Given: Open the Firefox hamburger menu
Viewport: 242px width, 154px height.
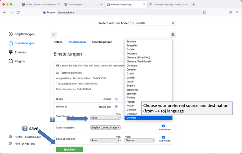Looking at the screenshot, I should click(237, 12).
